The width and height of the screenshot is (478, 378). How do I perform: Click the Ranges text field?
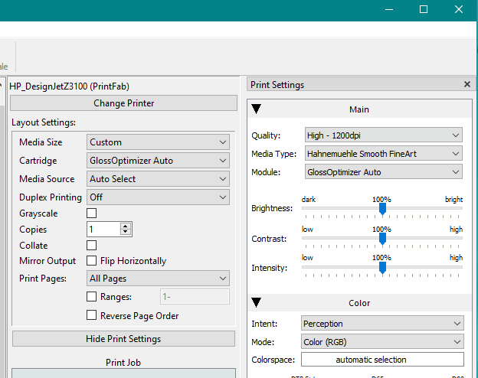[x=195, y=297]
